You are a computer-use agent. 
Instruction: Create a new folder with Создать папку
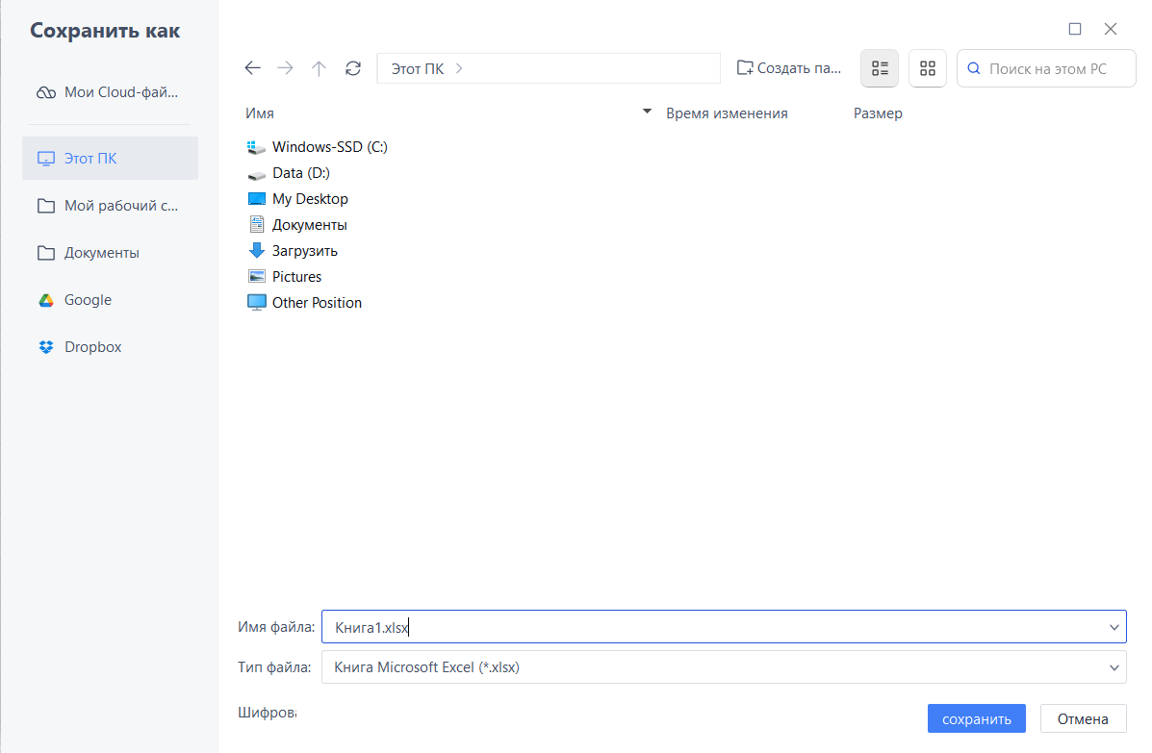click(789, 68)
